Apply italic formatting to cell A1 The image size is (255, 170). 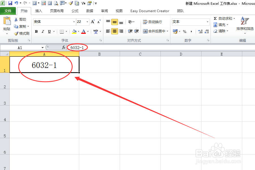(42, 32)
